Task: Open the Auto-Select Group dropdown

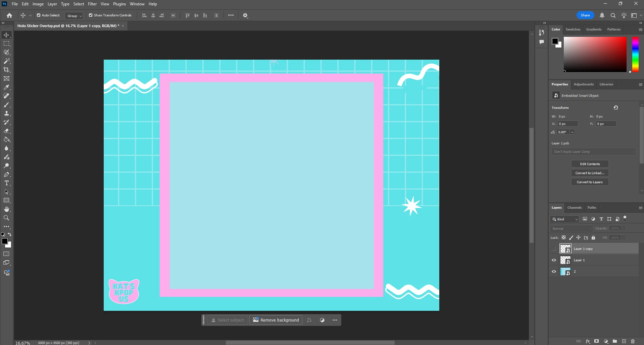Action: 74,16
